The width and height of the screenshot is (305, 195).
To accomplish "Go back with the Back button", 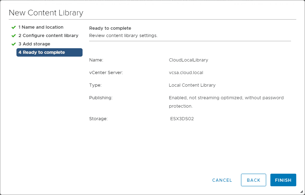I will 253,180.
